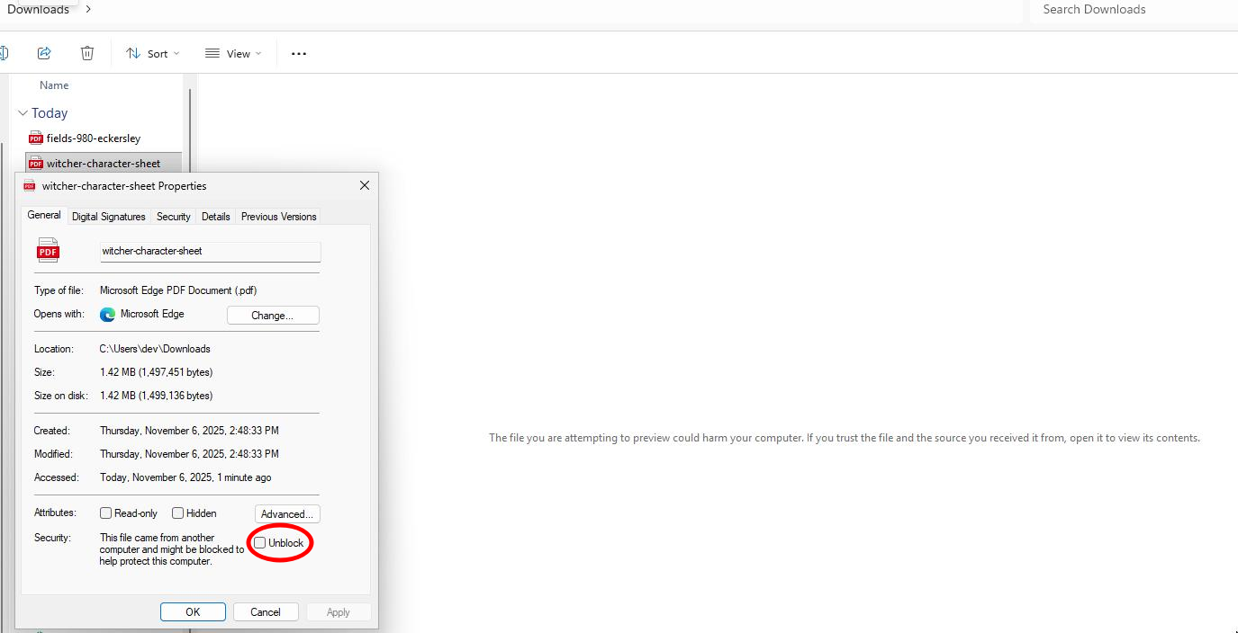The height and width of the screenshot is (633, 1238).
Task: Click the Advanced... button
Action: tap(287, 514)
